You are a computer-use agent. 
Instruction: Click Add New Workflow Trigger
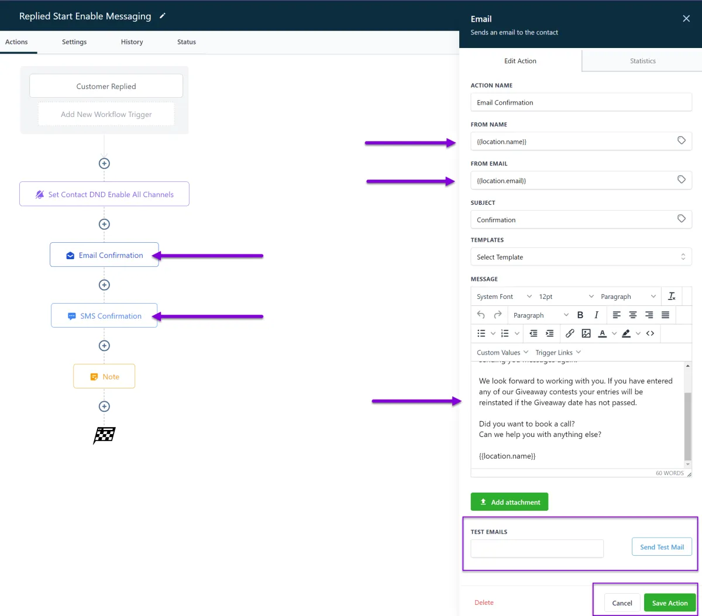click(x=106, y=114)
